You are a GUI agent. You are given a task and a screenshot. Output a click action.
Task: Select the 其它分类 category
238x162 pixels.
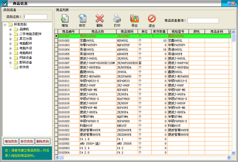[x=26, y=39]
